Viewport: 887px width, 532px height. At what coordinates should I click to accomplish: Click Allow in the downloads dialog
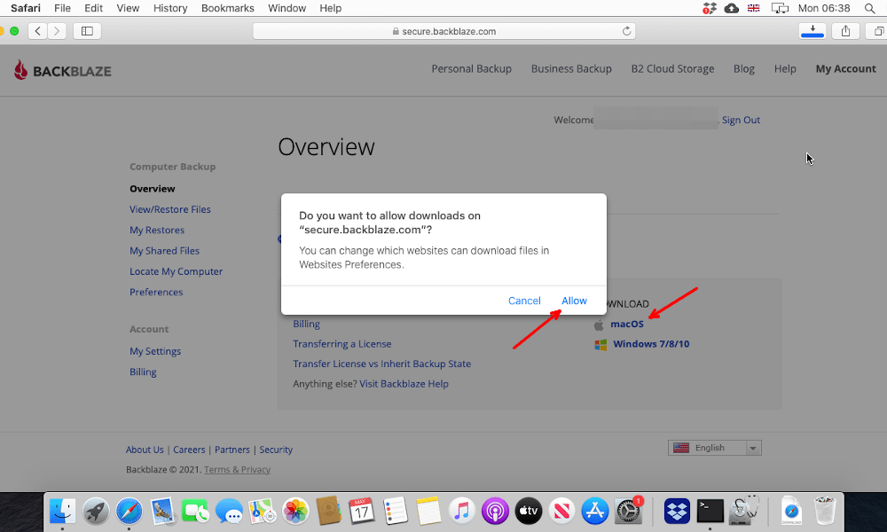[x=574, y=301]
